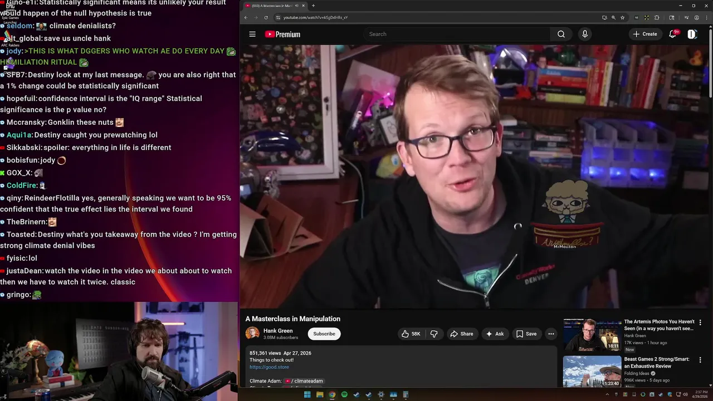Open the YouTube notifications bell

click(673, 34)
